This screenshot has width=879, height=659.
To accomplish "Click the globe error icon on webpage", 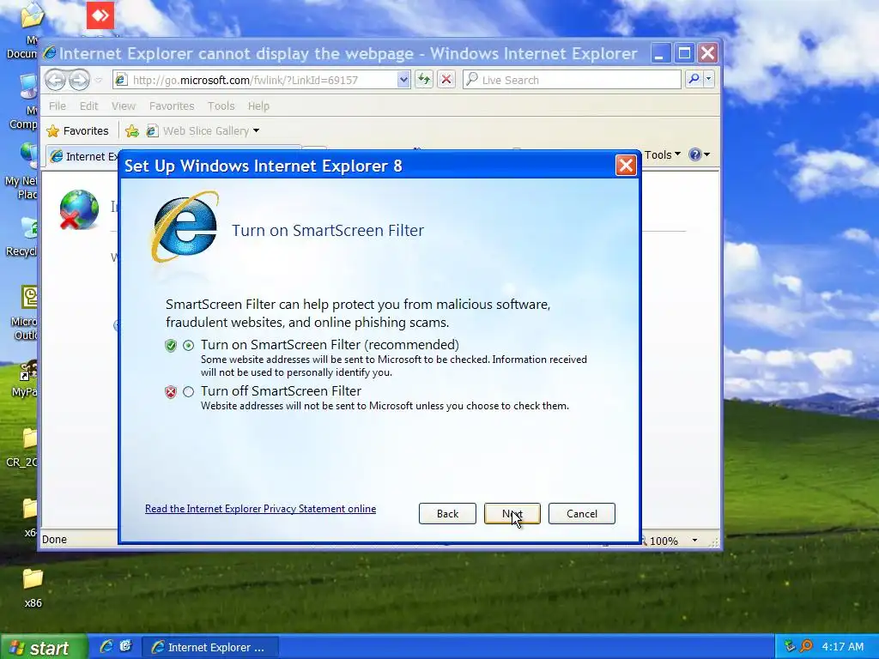I will pyautogui.click(x=79, y=210).
